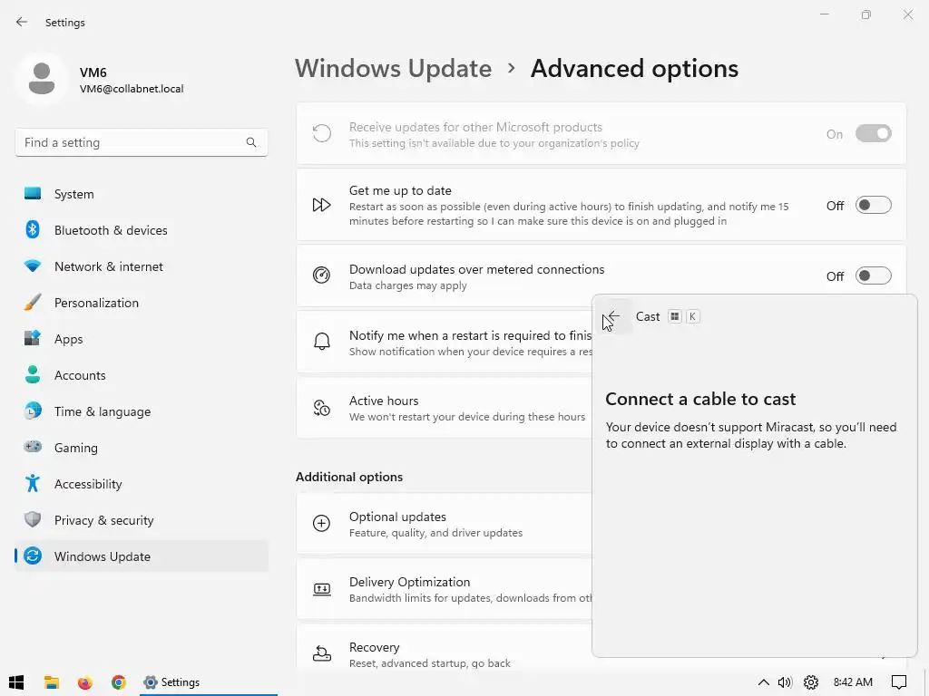Click the Windows Update breadcrumb link

(394, 68)
